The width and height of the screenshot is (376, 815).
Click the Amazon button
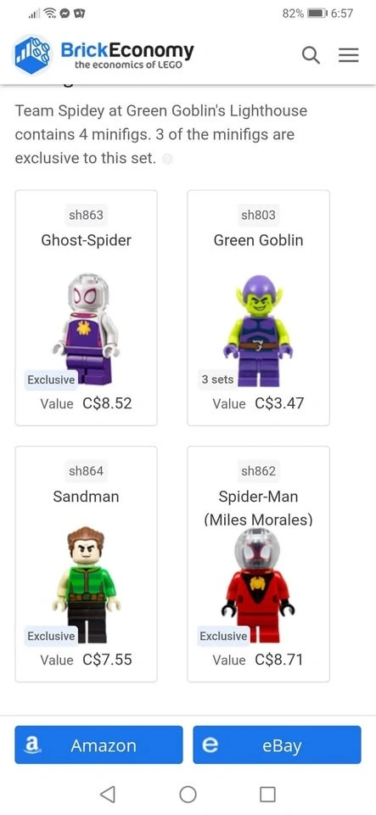coord(98,745)
